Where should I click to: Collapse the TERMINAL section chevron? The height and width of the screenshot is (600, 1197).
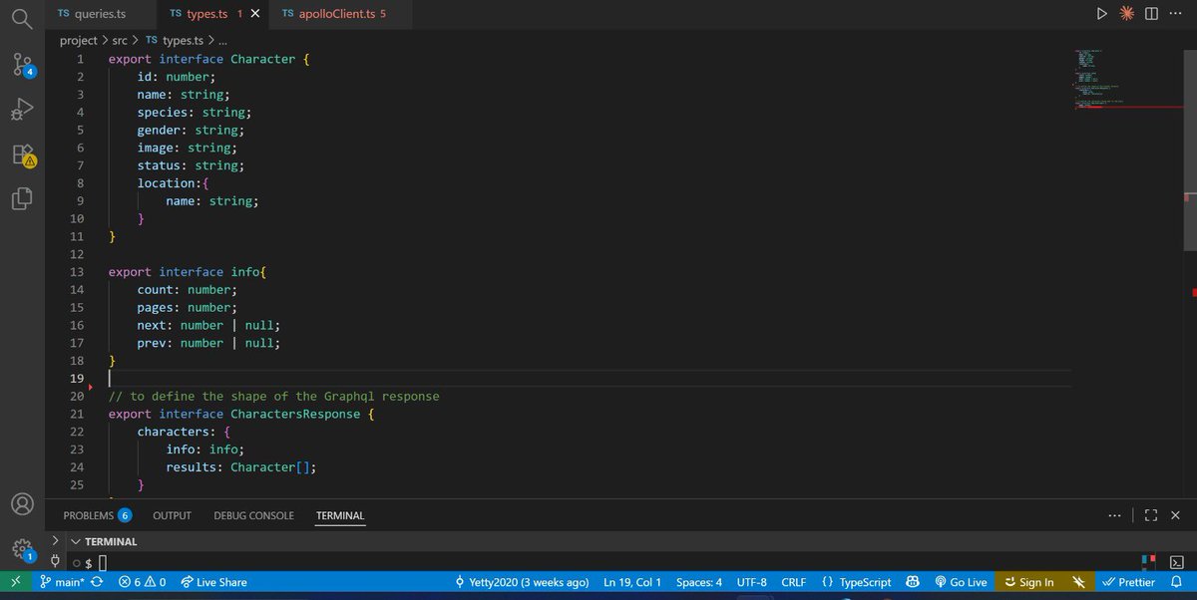75,541
